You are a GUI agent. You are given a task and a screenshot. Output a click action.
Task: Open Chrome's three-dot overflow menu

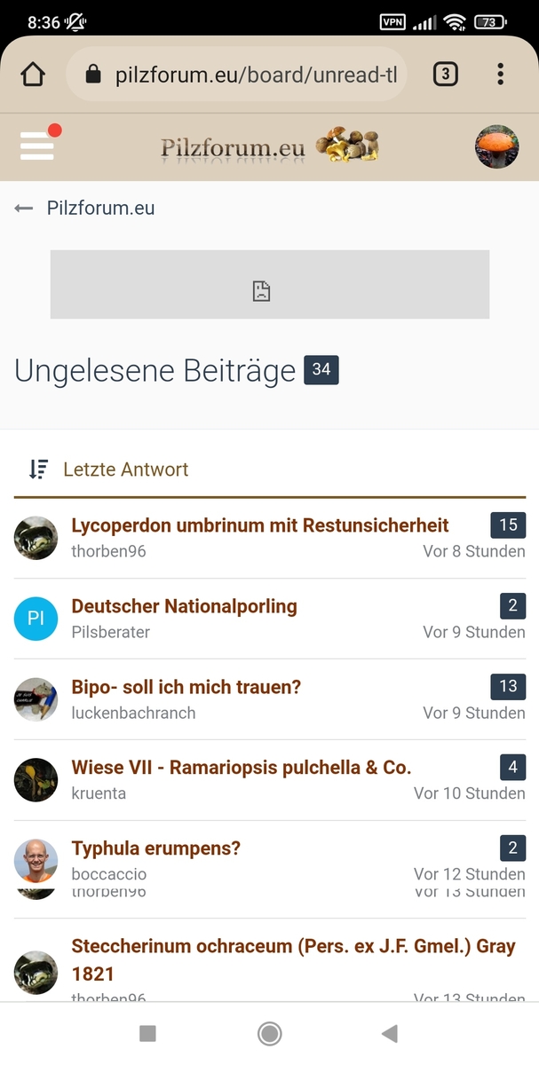click(x=501, y=75)
